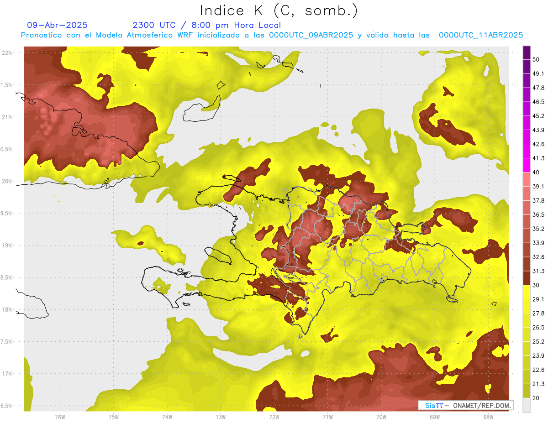
Task: Click the '46.5' colorbar value
Action: click(x=538, y=102)
